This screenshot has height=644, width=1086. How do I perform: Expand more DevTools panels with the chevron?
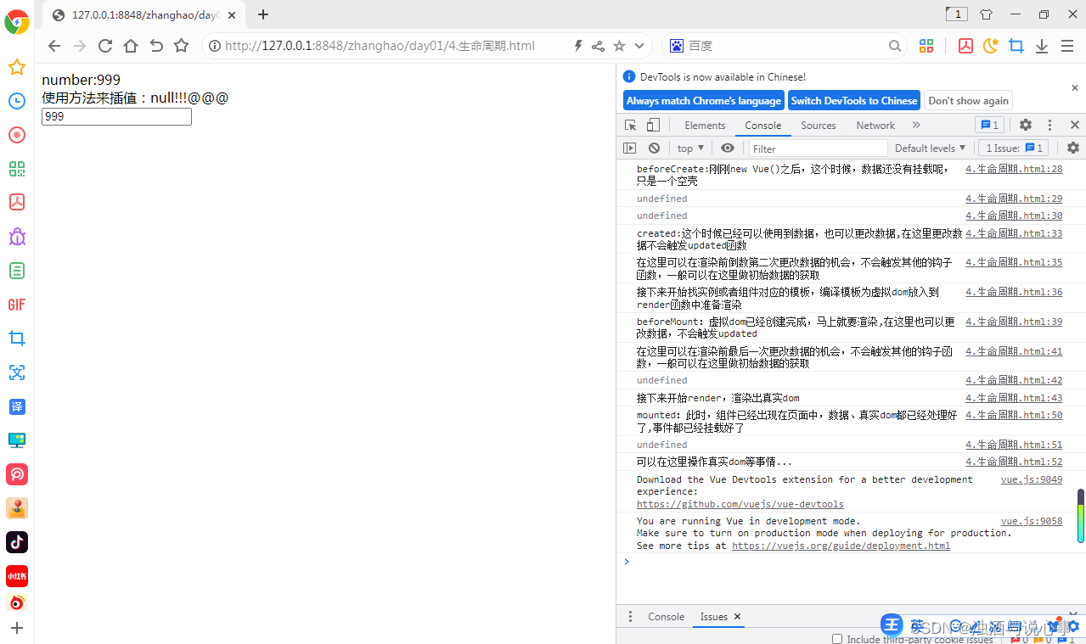(915, 125)
